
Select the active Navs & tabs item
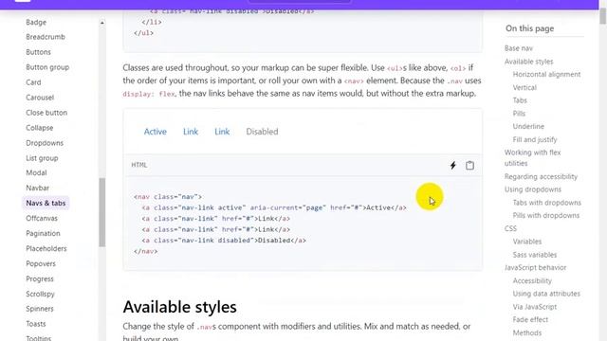46,203
